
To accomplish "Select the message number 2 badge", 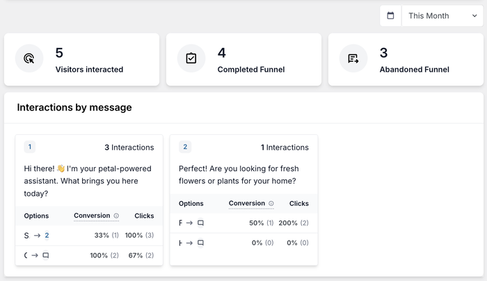I will tap(184, 147).
